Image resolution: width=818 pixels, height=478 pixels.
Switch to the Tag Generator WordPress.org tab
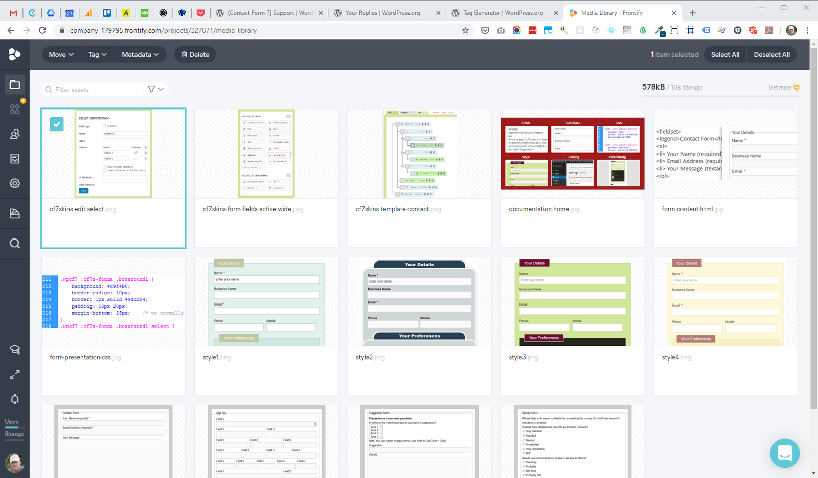click(x=504, y=13)
